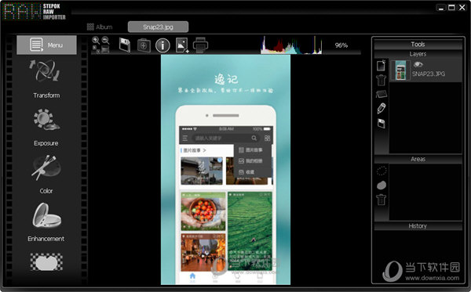Click the save layer floppy icon
The image size is (471, 292).
point(382,123)
